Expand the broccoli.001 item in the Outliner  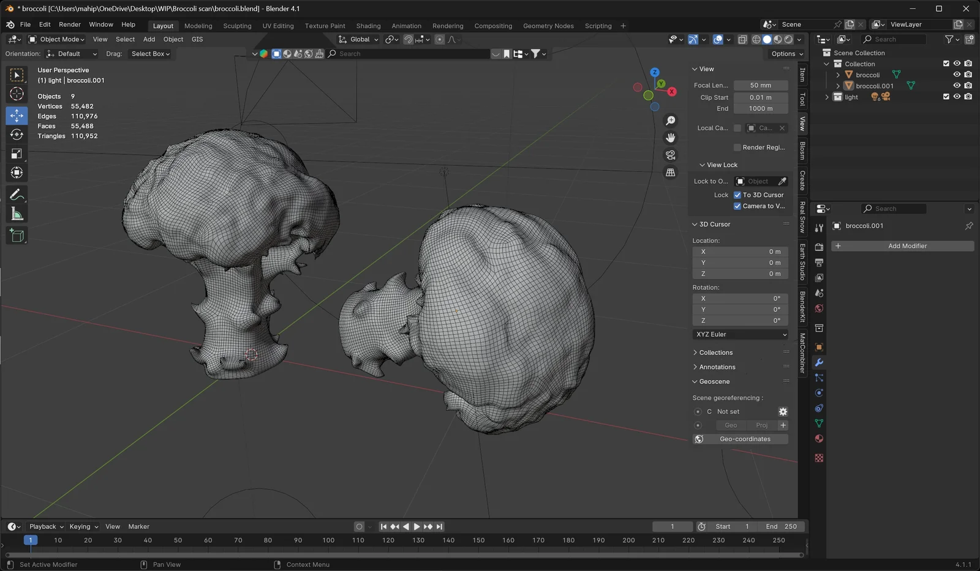pos(838,86)
